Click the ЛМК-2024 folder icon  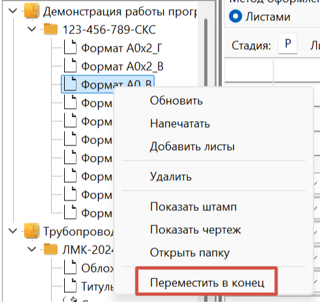click(50, 249)
